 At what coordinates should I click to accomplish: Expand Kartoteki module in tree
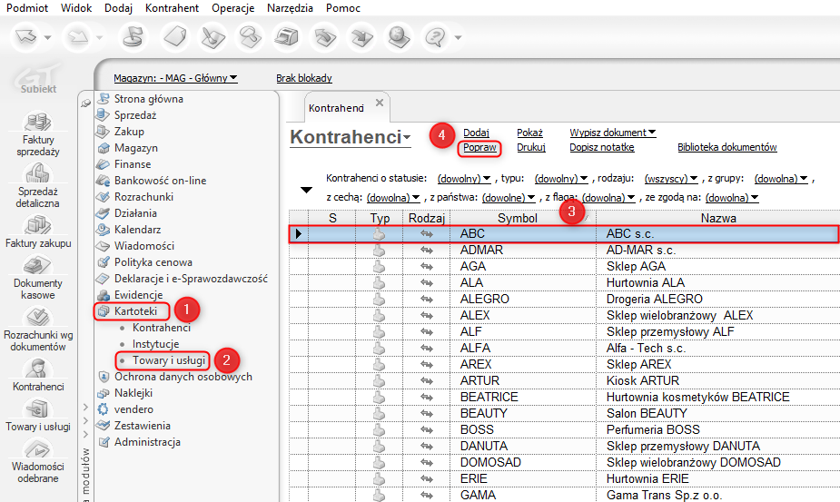[135, 311]
